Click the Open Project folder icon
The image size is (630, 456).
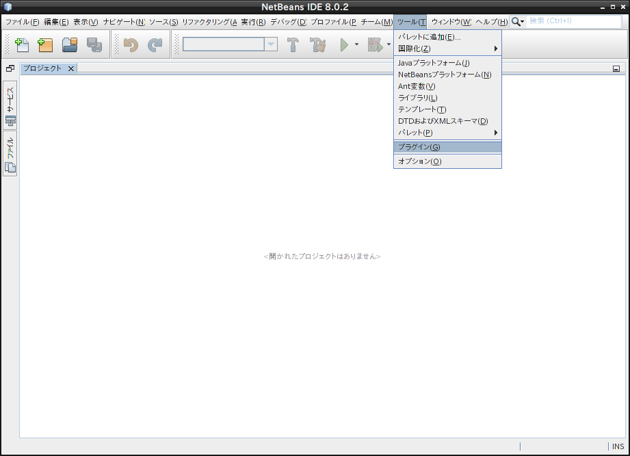point(70,44)
